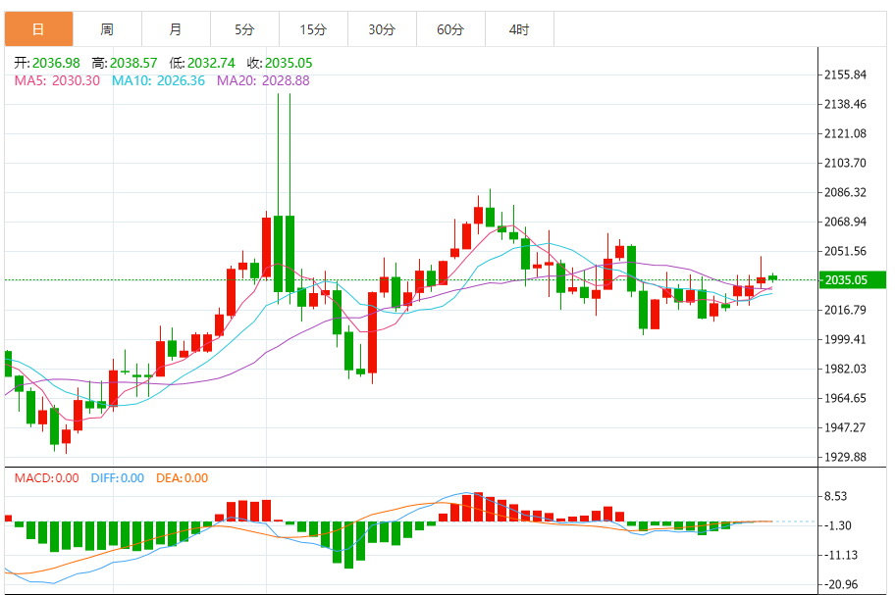Switch to the 月 monthly tab
Screen dimensions: 895x595
pos(176,29)
